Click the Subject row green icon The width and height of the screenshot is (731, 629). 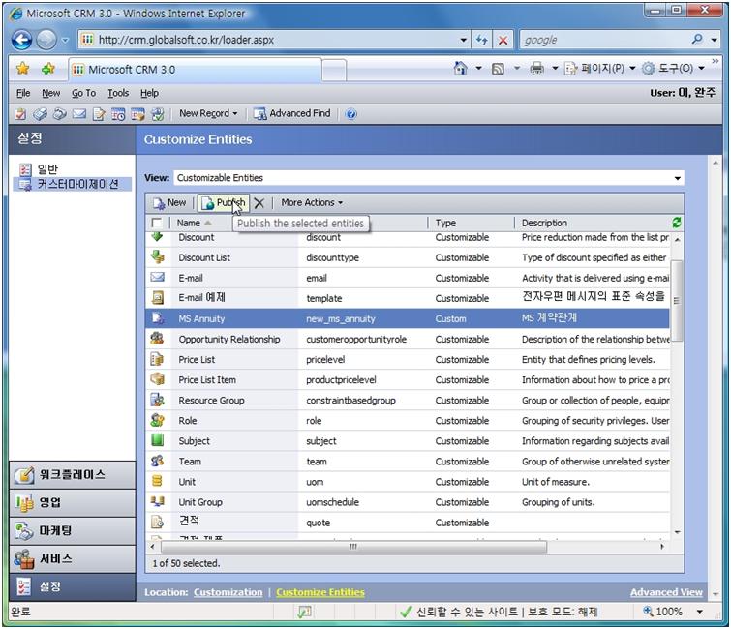157,440
